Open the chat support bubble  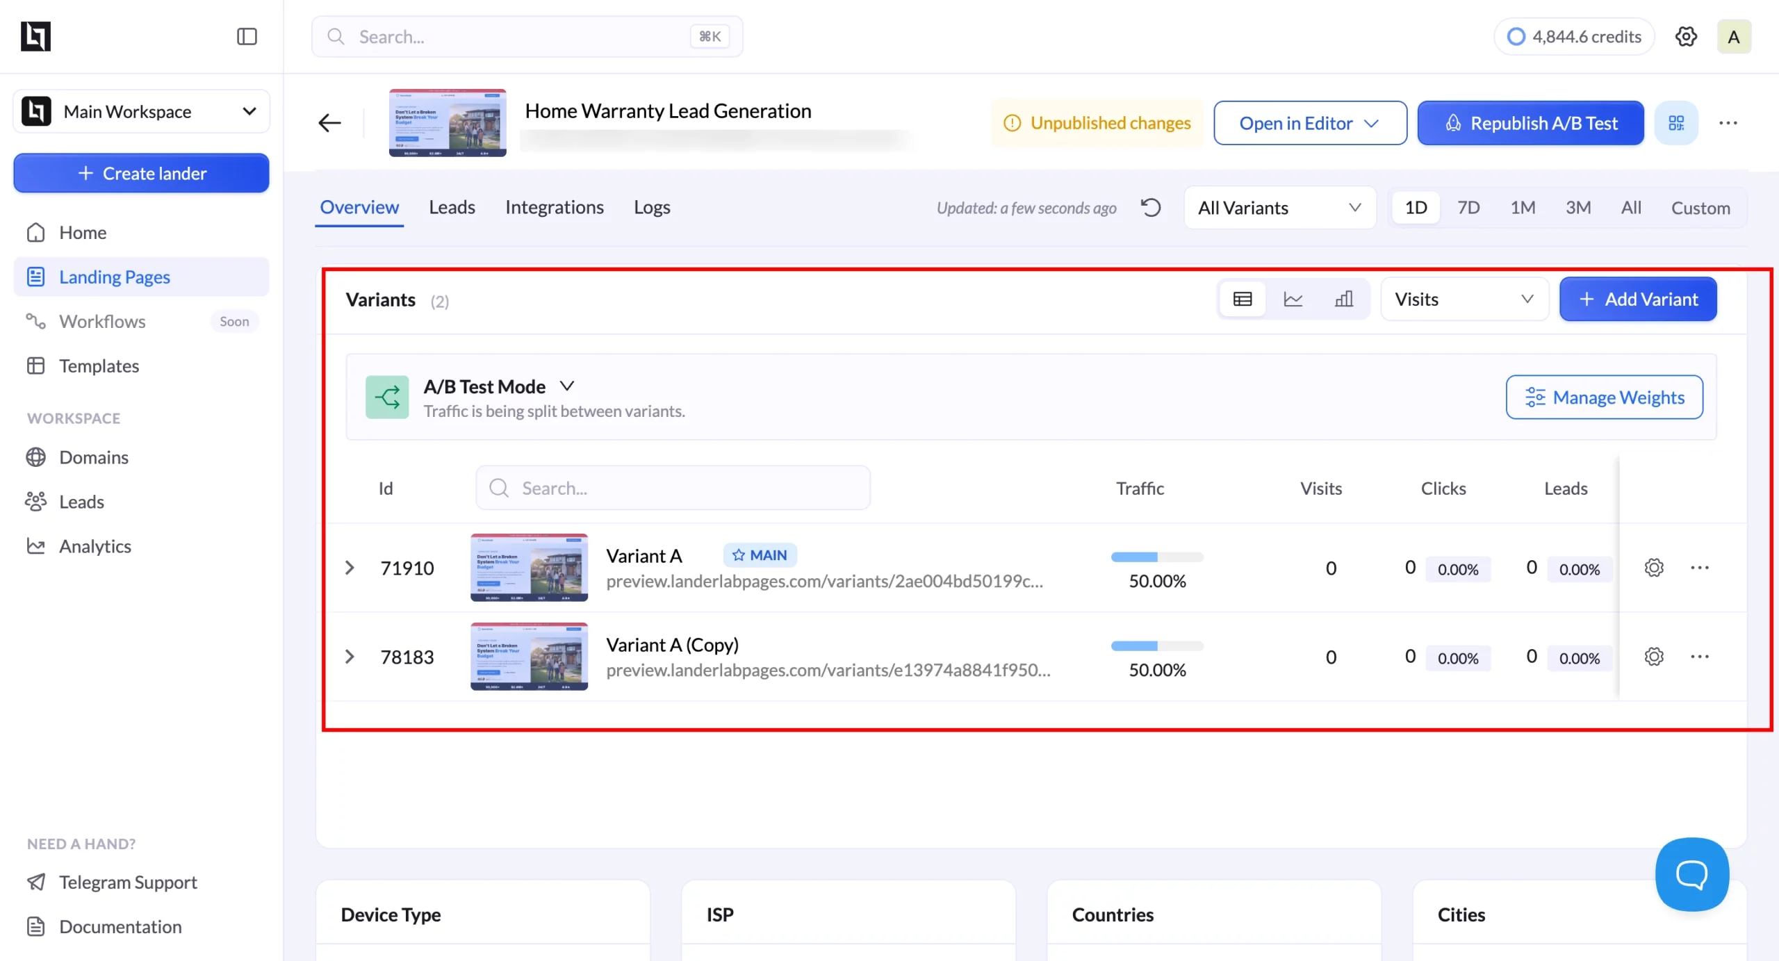1691,874
